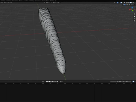Open Global transform orientation dropdown
136x102 pixels.
pos(47,3)
